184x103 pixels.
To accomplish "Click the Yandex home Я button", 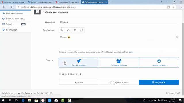I will [12, 7].
